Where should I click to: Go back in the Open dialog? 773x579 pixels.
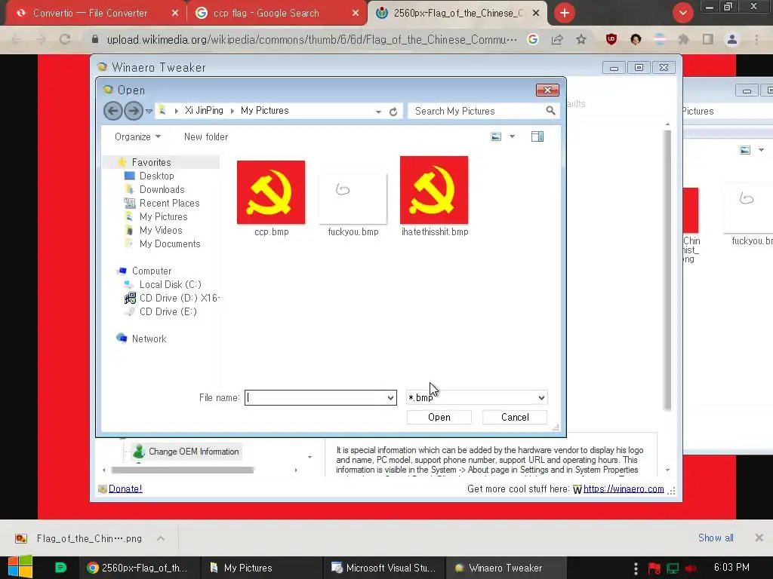[113, 111]
